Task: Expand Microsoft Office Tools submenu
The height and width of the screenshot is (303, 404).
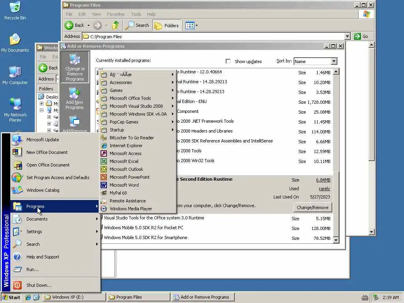Action: coord(138,98)
